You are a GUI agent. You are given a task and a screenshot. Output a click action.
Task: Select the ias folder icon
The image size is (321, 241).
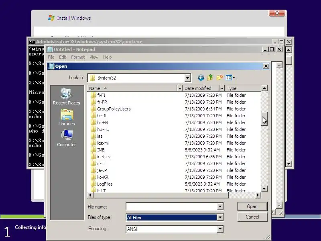point(93,136)
